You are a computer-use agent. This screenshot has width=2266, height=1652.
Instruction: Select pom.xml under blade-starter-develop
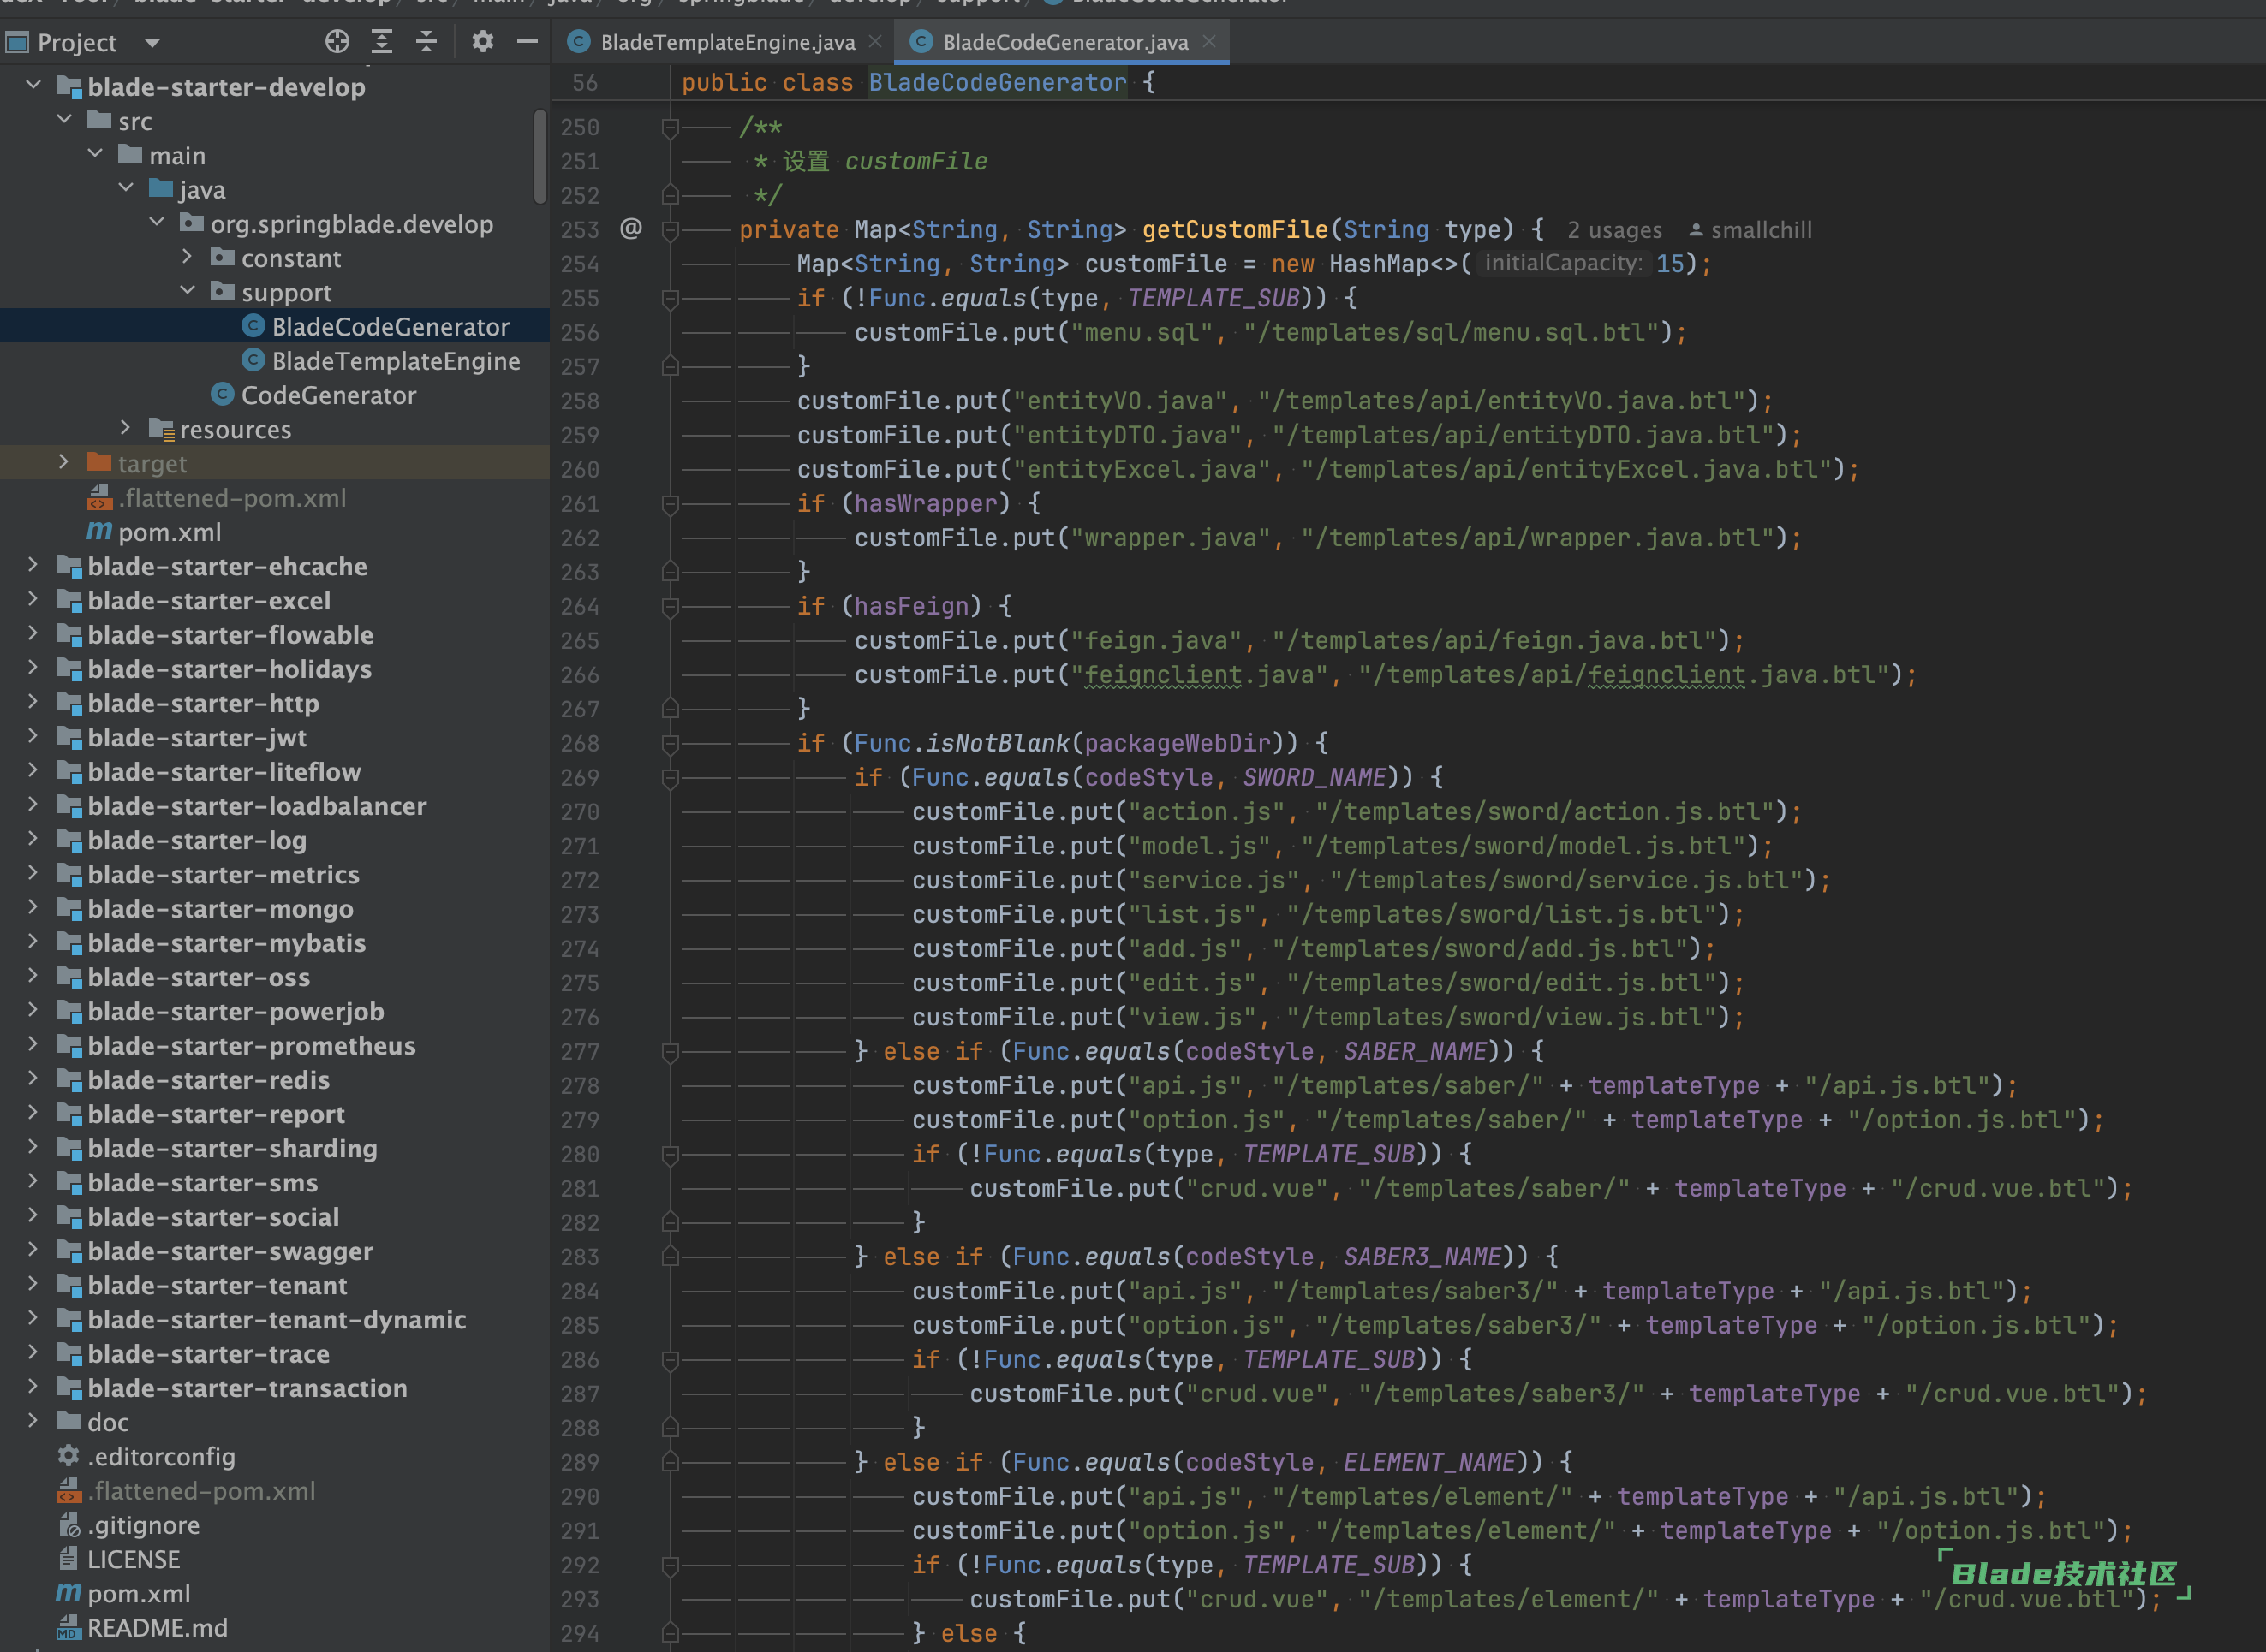click(x=169, y=532)
